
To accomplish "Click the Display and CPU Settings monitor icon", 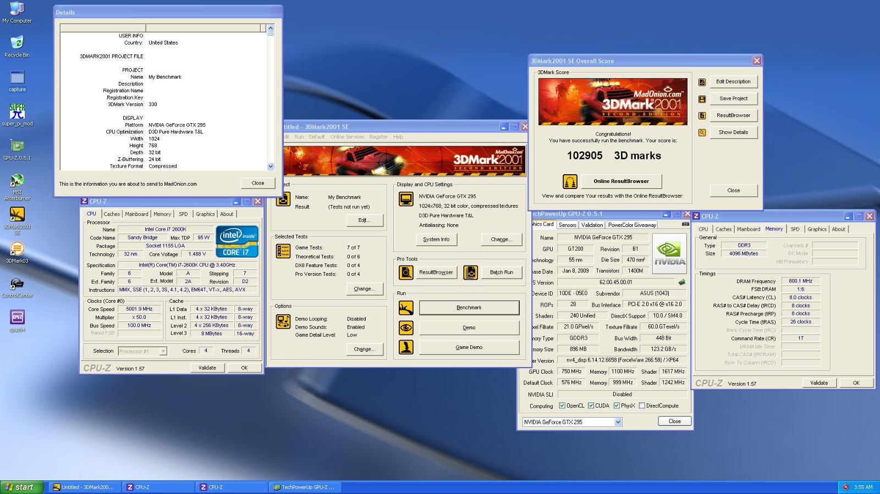I will point(406,199).
